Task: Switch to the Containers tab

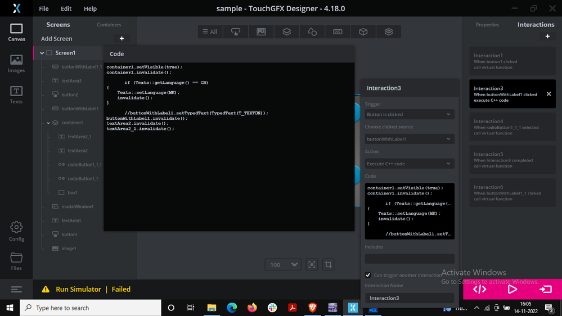Action: click(109, 25)
